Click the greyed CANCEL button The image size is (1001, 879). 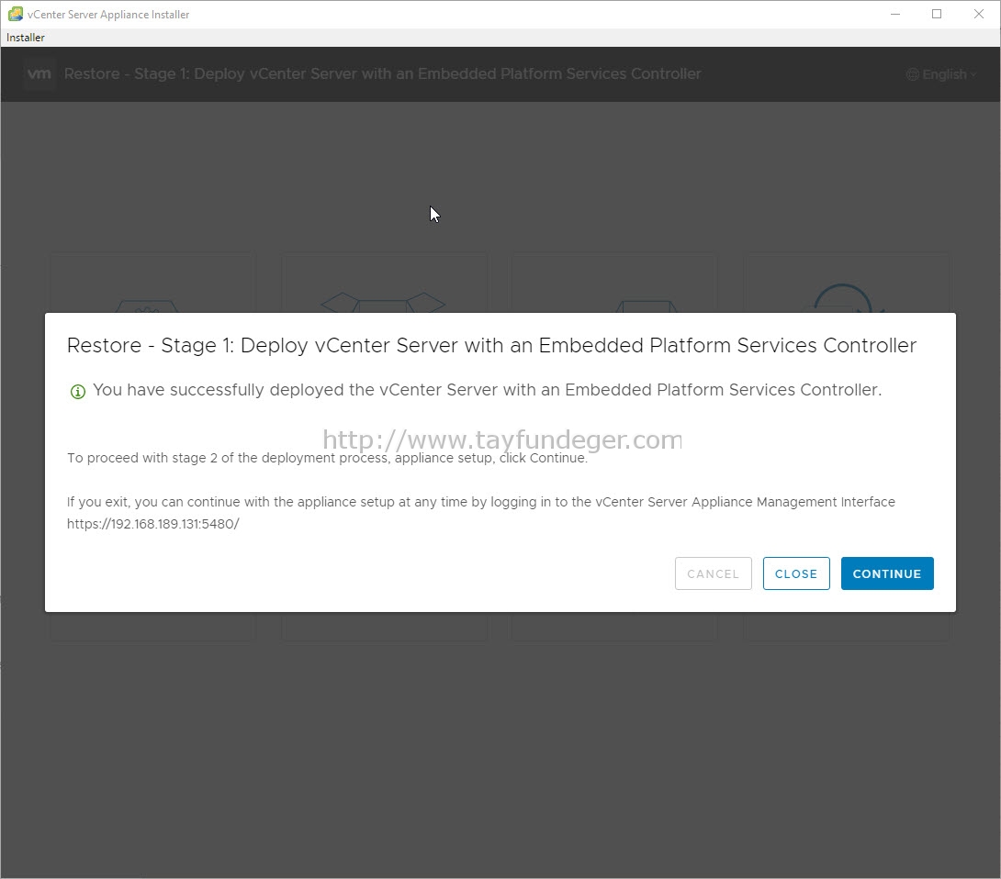coord(713,573)
